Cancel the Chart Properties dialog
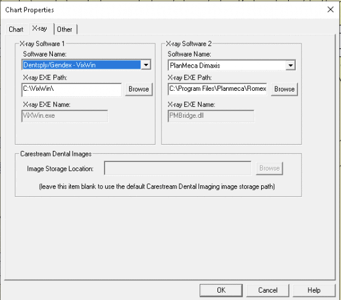Image resolution: width=341 pixels, height=300 pixels. (x=268, y=290)
